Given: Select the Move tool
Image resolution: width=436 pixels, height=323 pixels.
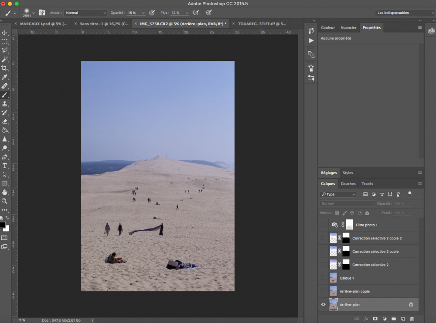Looking at the screenshot, I should 5,33.
